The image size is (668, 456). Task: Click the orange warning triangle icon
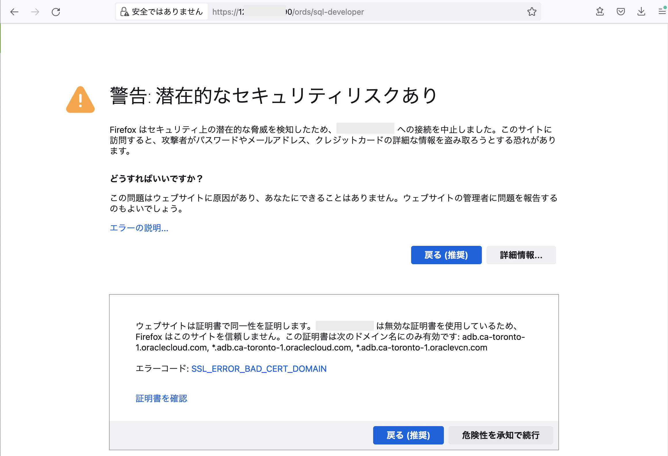pos(81,100)
